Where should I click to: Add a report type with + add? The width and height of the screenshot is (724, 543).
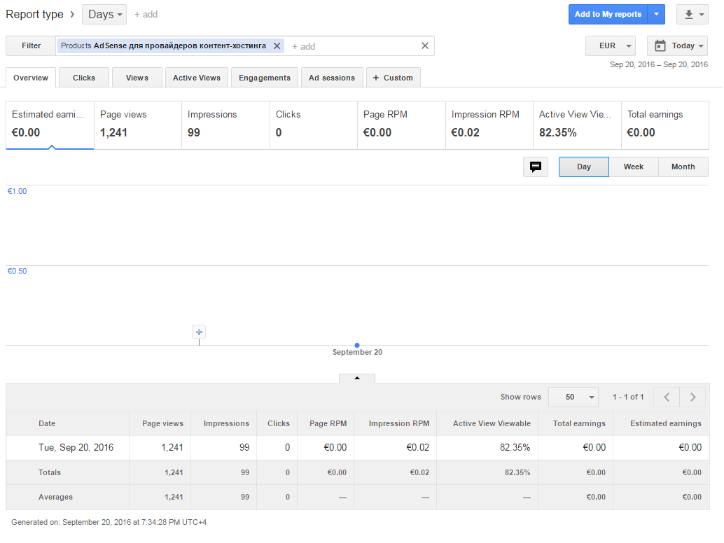click(146, 14)
